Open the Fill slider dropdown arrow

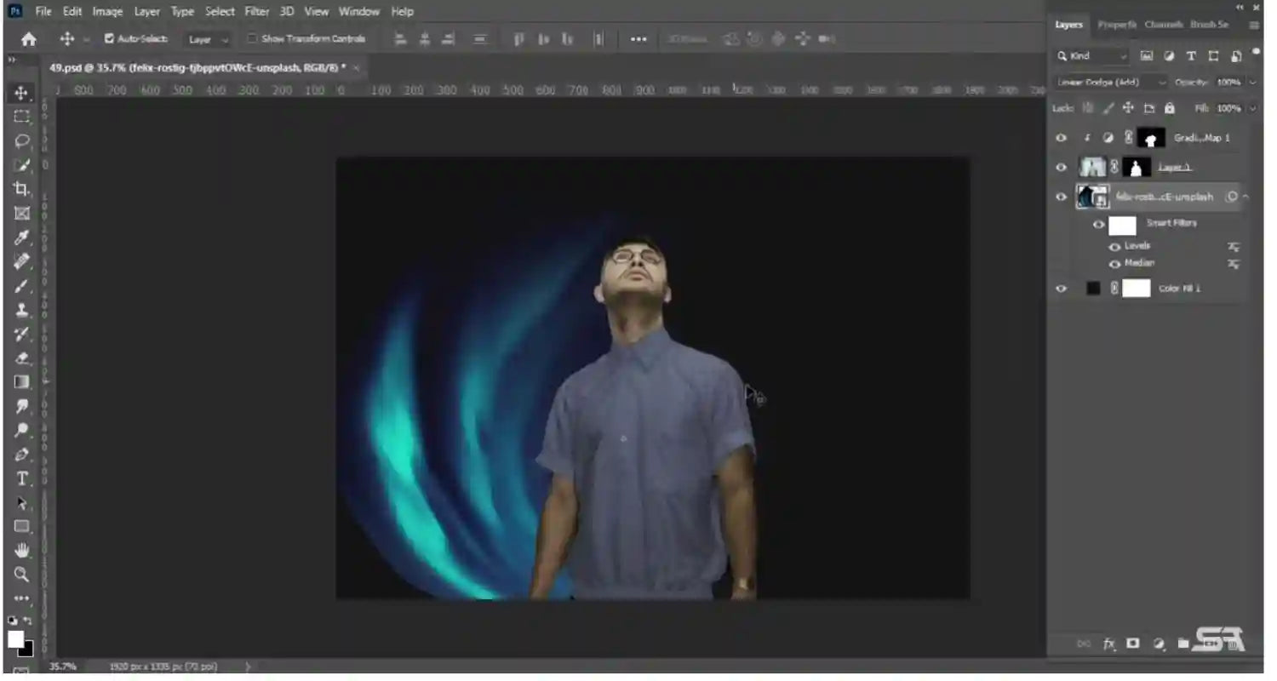click(1252, 108)
